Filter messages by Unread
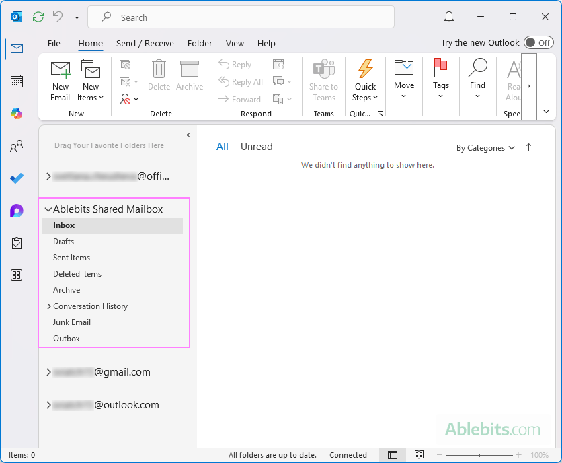 click(x=257, y=147)
